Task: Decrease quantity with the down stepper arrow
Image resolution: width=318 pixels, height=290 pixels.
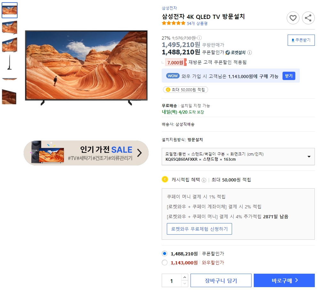Action: pos(185,283)
